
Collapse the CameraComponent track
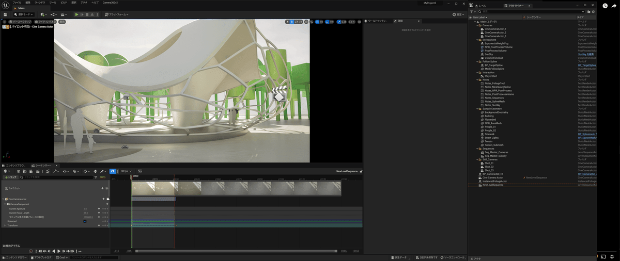[5, 204]
